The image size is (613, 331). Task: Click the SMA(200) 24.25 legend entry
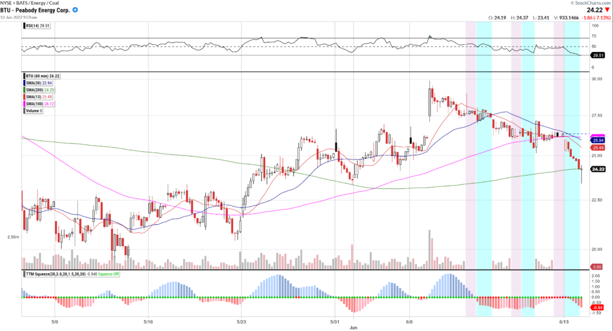point(39,90)
